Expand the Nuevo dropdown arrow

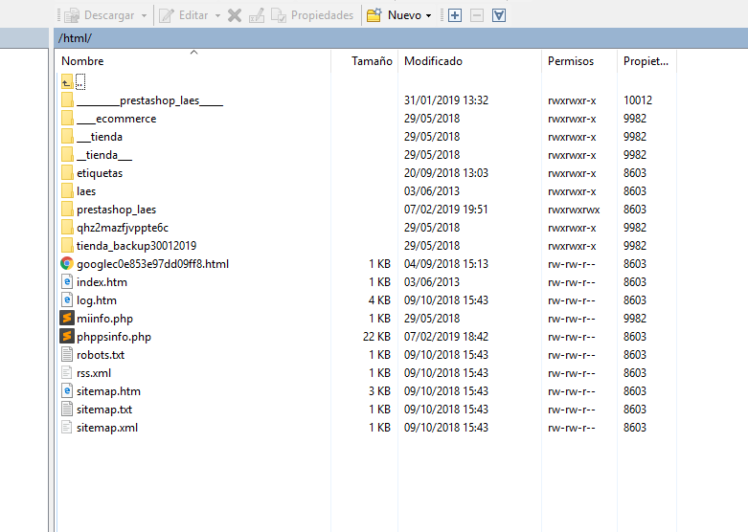428,15
